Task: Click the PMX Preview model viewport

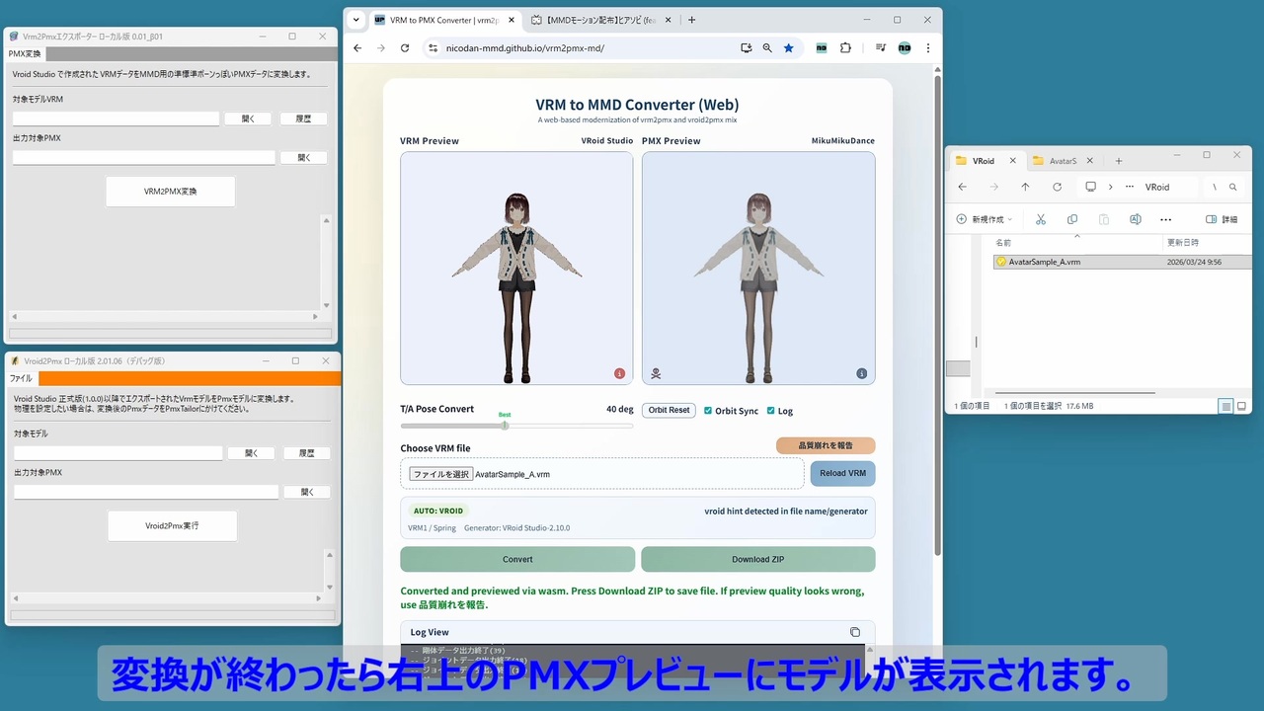Action: pyautogui.click(x=758, y=268)
